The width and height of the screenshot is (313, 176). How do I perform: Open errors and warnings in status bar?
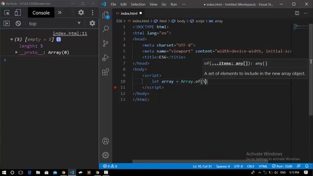110,166
